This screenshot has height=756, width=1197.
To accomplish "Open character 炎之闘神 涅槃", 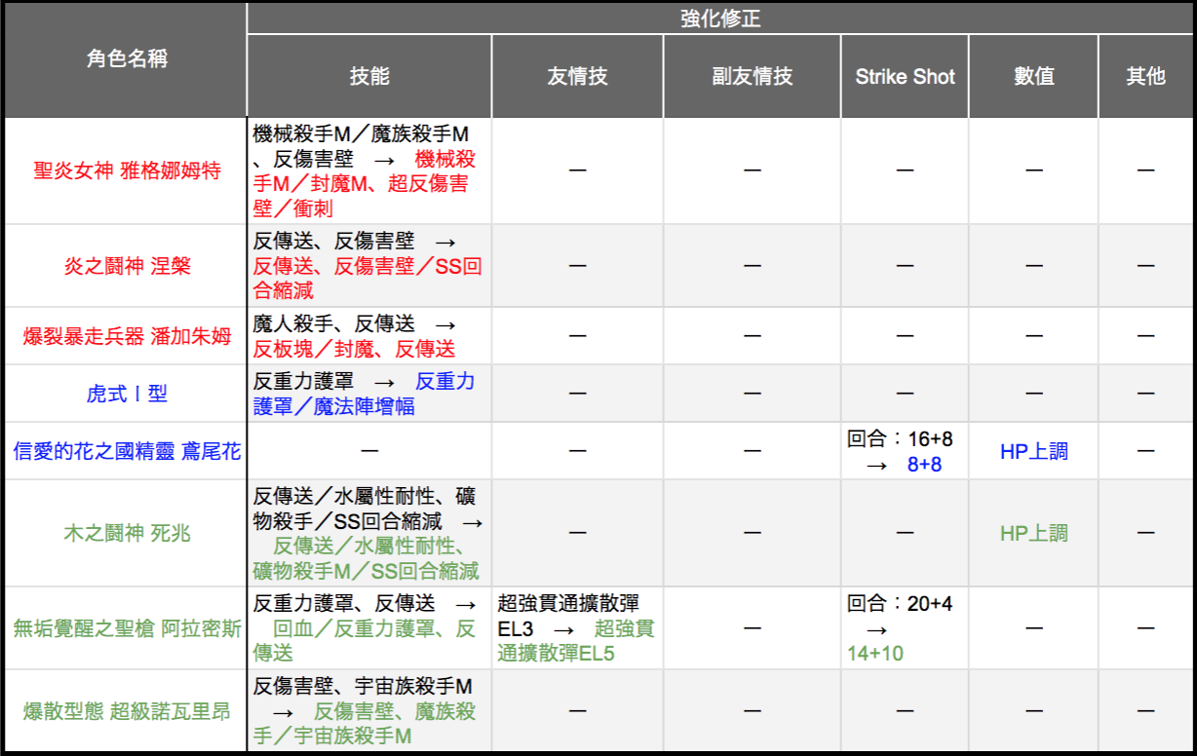I will point(127,266).
